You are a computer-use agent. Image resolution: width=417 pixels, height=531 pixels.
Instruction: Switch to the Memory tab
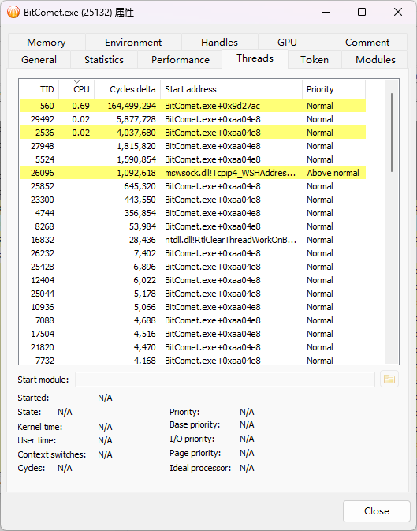(x=47, y=43)
